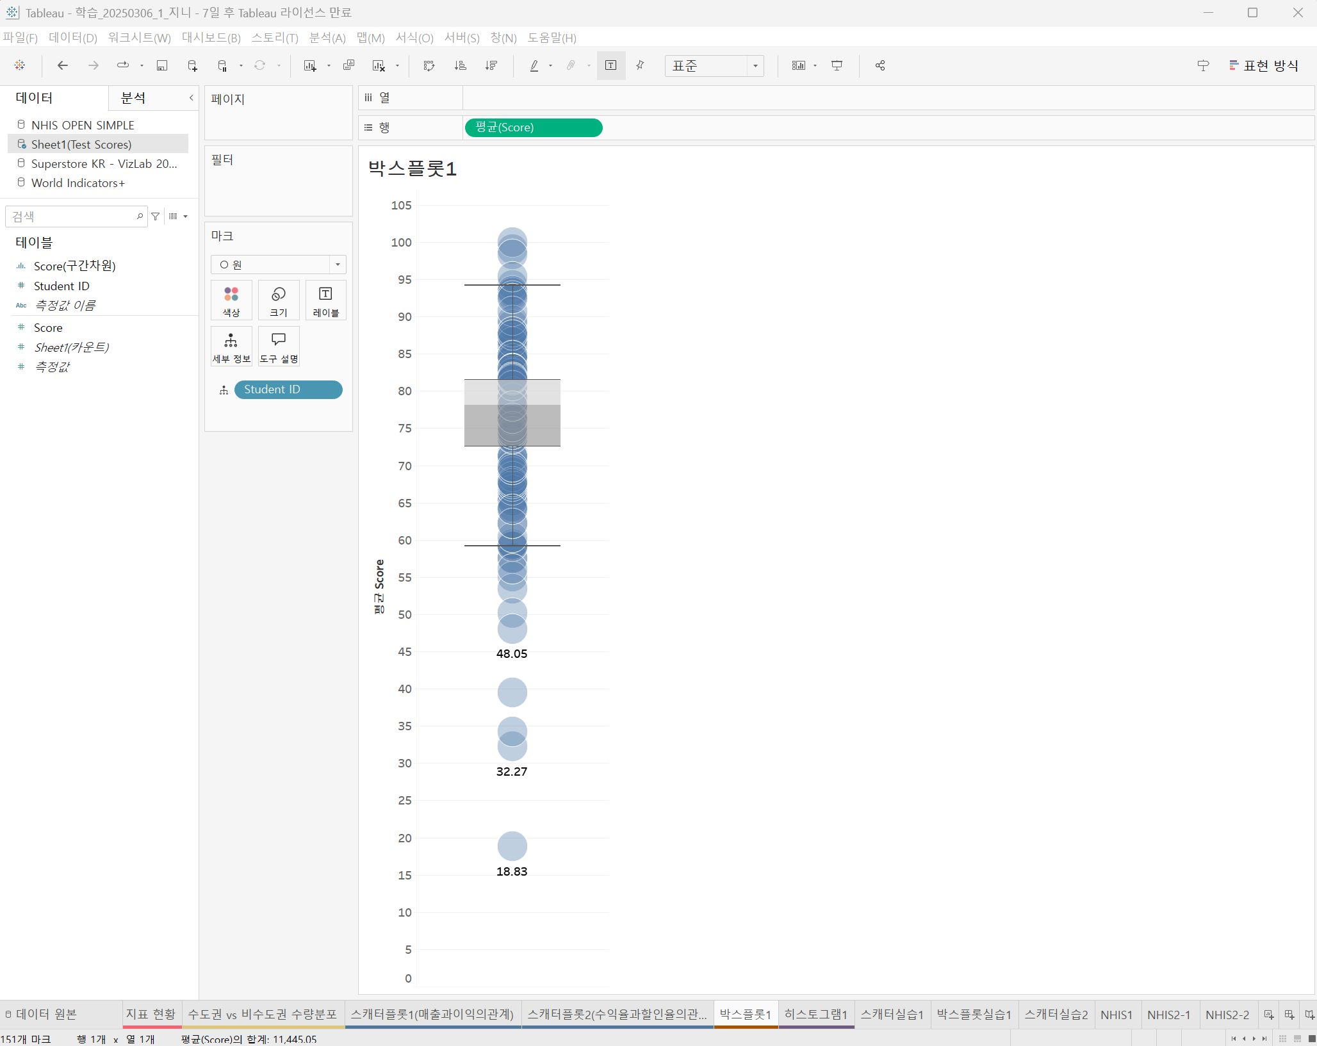Collapse the data pane with the chevron
Viewport: 1317px width, 1046px height.
[x=191, y=98]
